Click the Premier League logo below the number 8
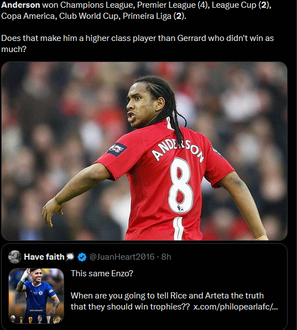The height and width of the screenshot is (330, 297). point(180,208)
